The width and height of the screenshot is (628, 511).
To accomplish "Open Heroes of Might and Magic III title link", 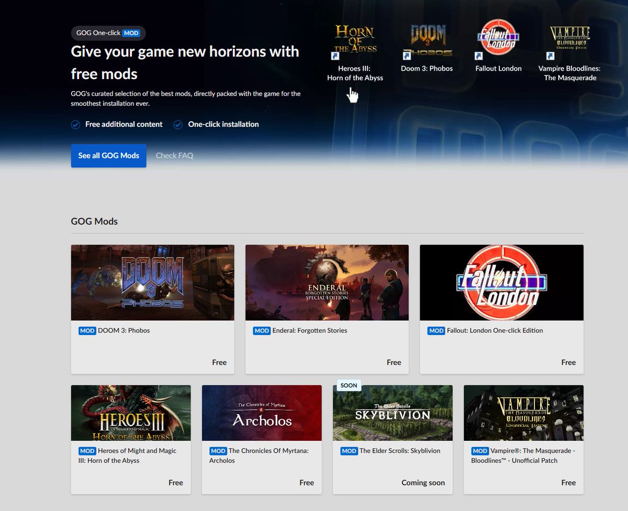I will 127,456.
